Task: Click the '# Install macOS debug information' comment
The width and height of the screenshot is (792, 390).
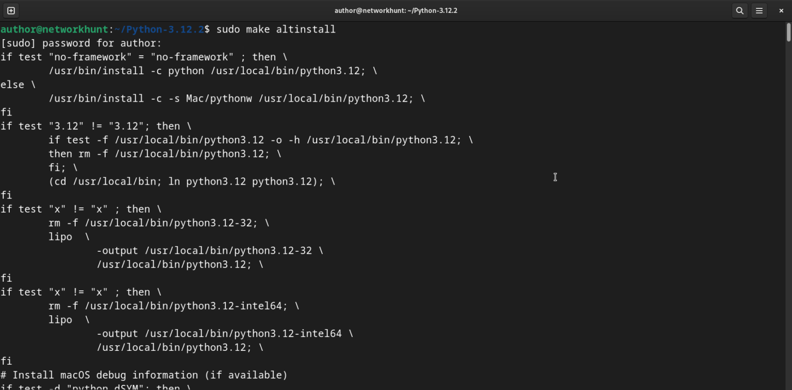Action: click(144, 375)
